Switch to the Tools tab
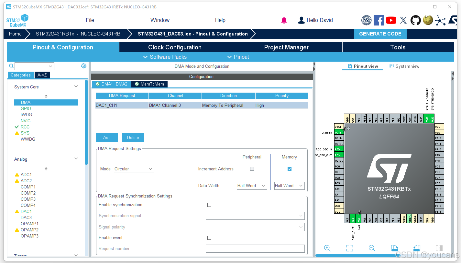This screenshot has width=461, height=263. 398,47
